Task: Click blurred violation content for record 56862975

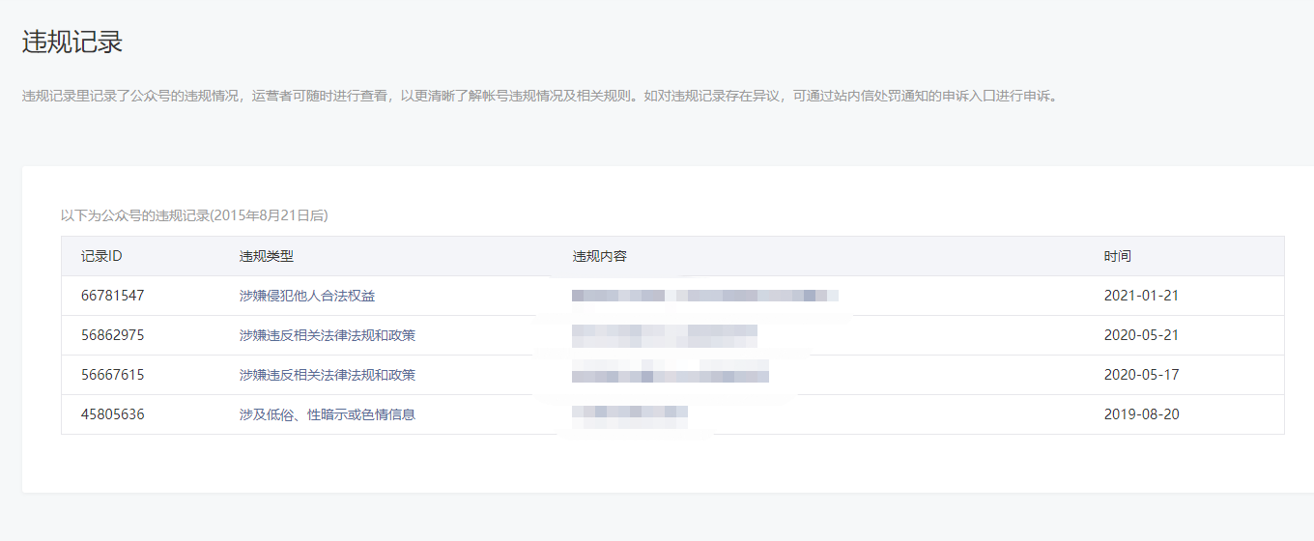Action: (x=664, y=335)
